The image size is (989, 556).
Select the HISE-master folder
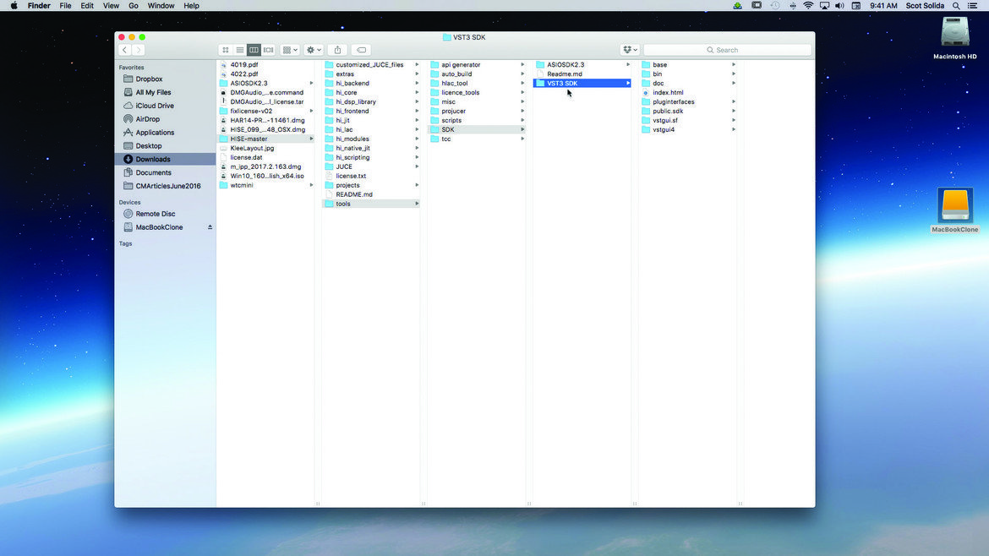(266, 139)
